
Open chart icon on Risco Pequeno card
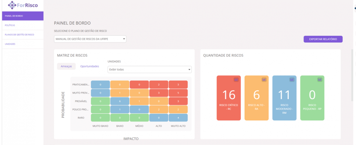coord(320,79)
